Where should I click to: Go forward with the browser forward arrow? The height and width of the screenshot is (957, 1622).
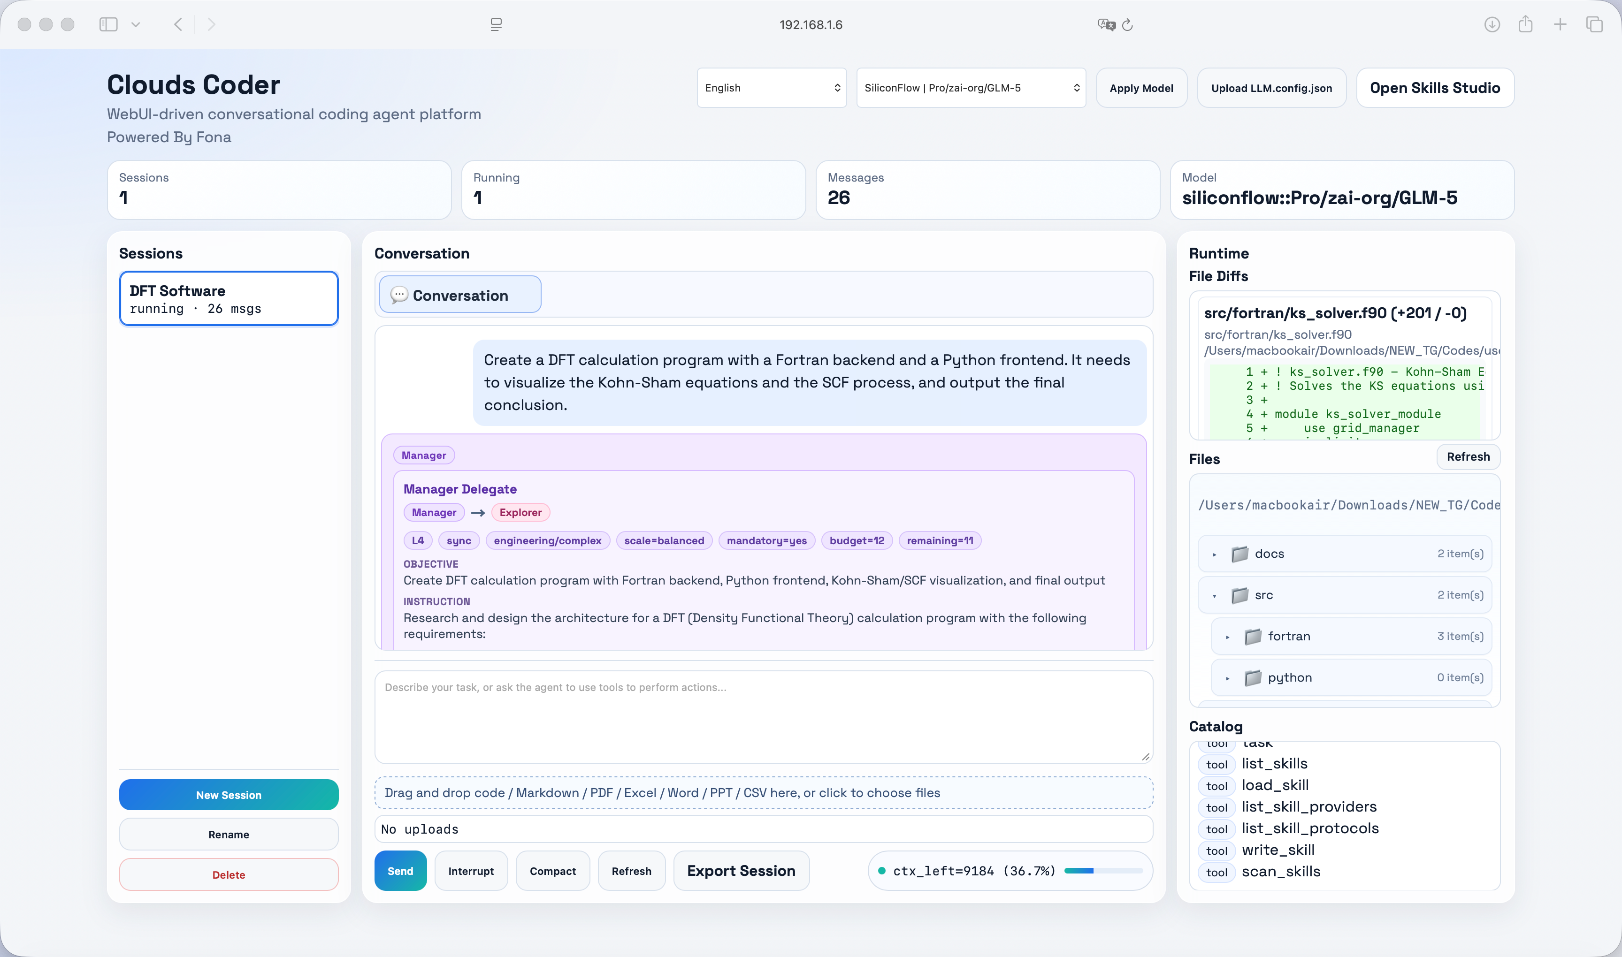[x=212, y=24]
